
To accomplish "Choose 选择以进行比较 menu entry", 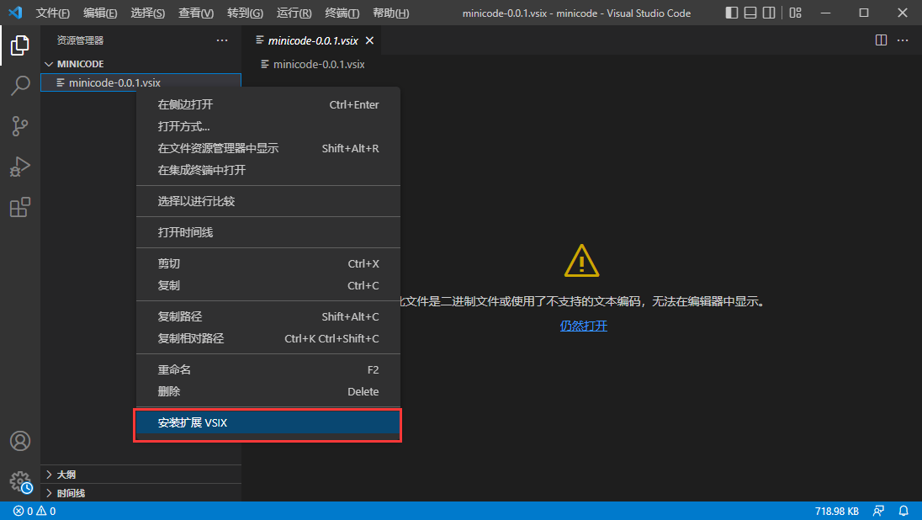I will pos(268,201).
